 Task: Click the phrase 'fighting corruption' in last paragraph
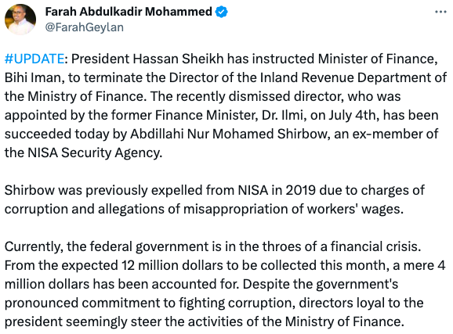coord(237,303)
